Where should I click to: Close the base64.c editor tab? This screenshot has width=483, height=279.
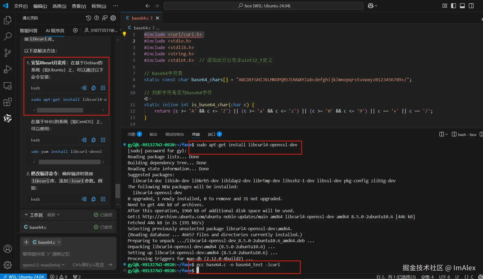[x=157, y=18]
